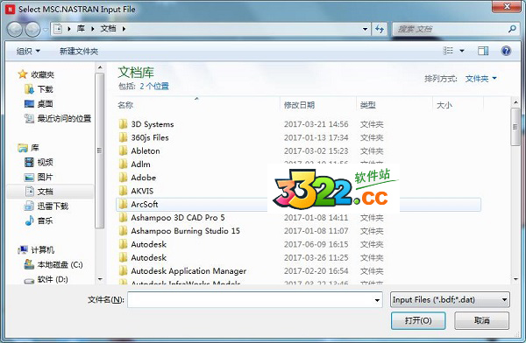Open the view options dropdown arrow
Viewport: 526px width, 343px height.
coord(462,51)
